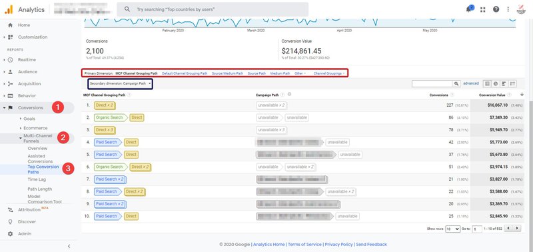Click the account avatar in top bar
The height and width of the screenshot is (252, 533).
pyautogui.click(x=521, y=9)
